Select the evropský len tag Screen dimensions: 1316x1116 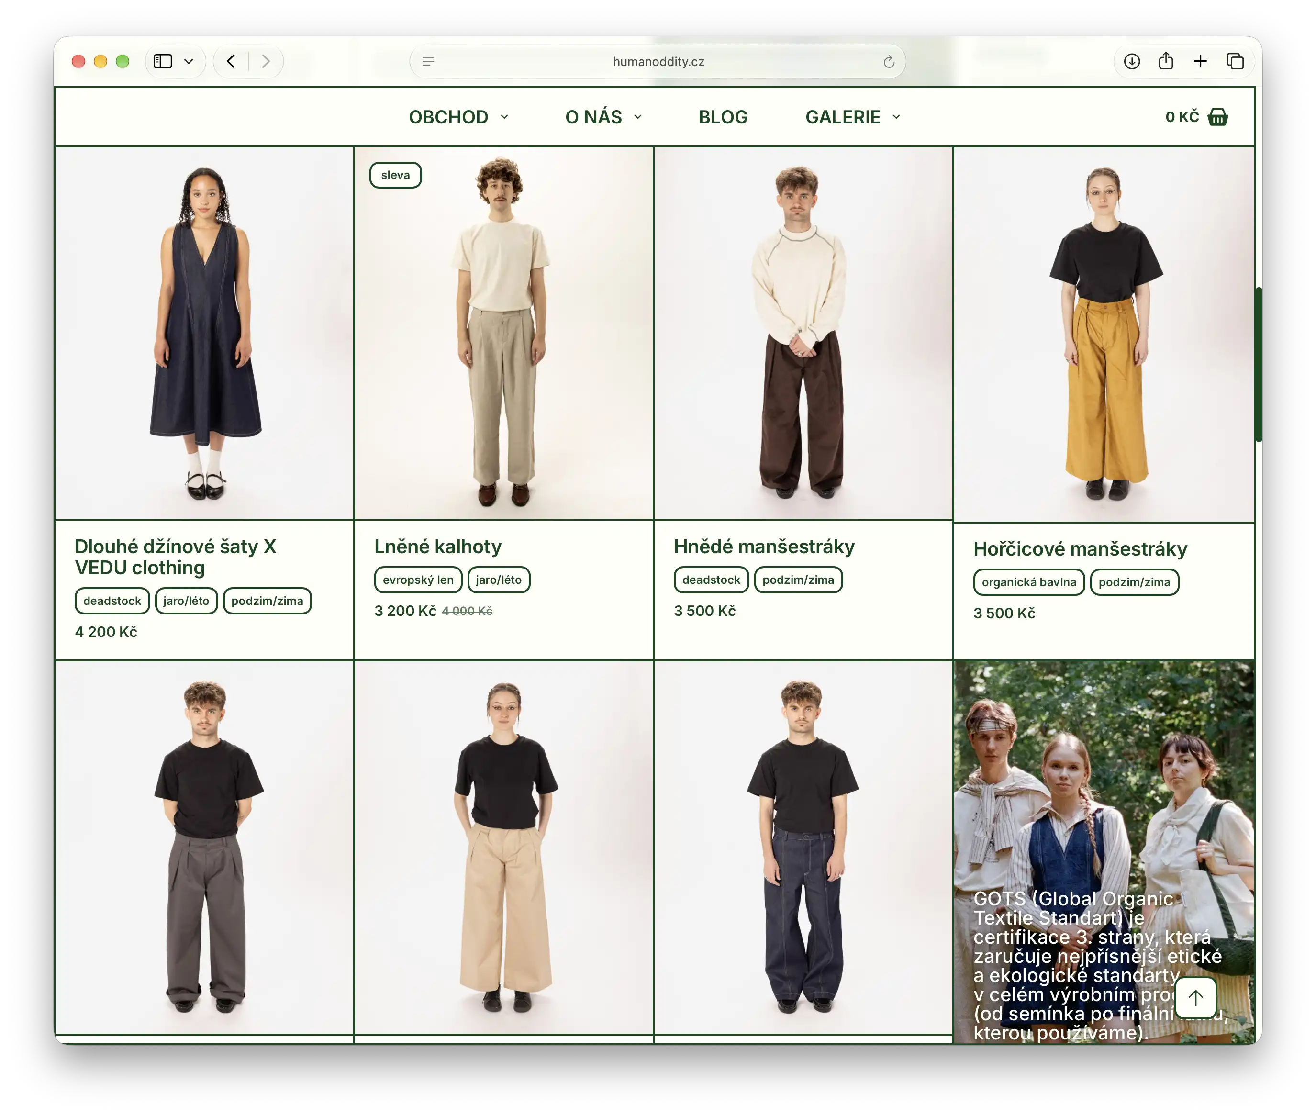(418, 580)
